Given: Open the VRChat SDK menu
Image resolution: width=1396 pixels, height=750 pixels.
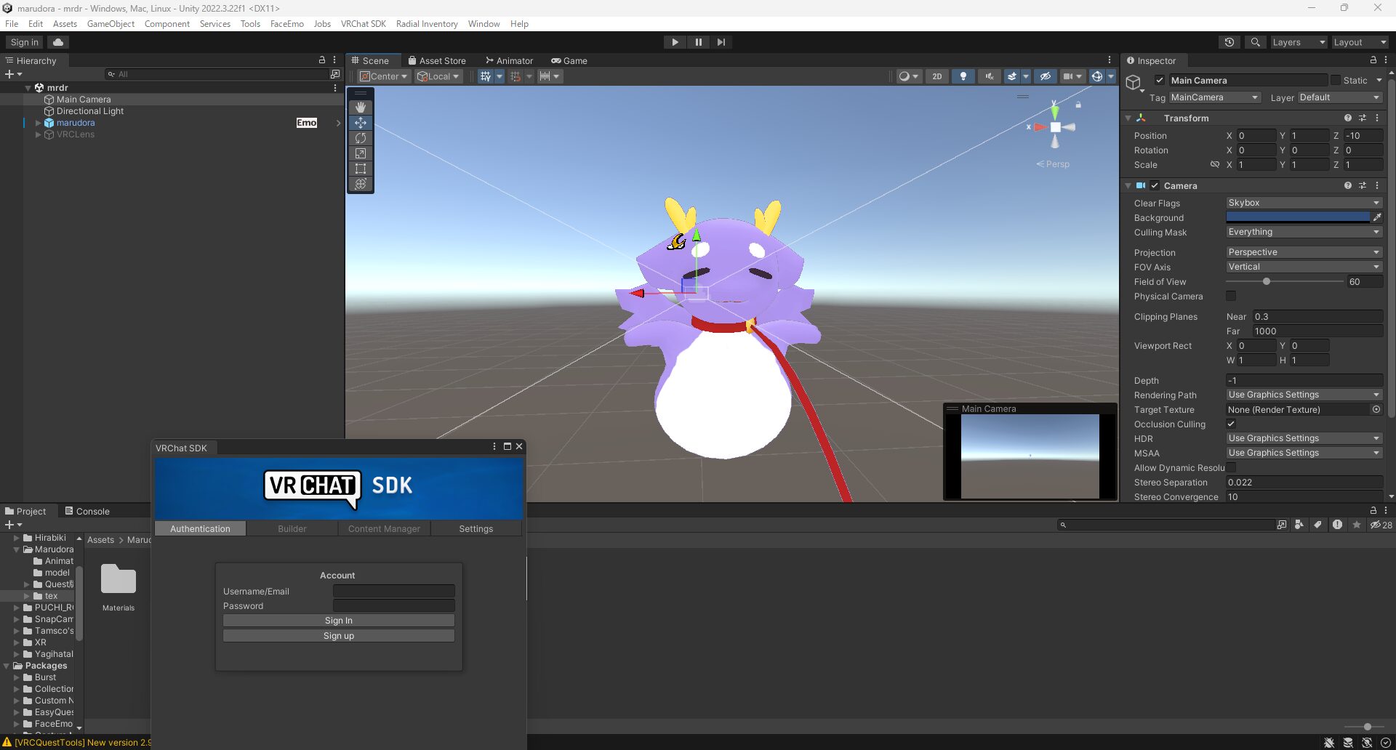Looking at the screenshot, I should click(364, 23).
